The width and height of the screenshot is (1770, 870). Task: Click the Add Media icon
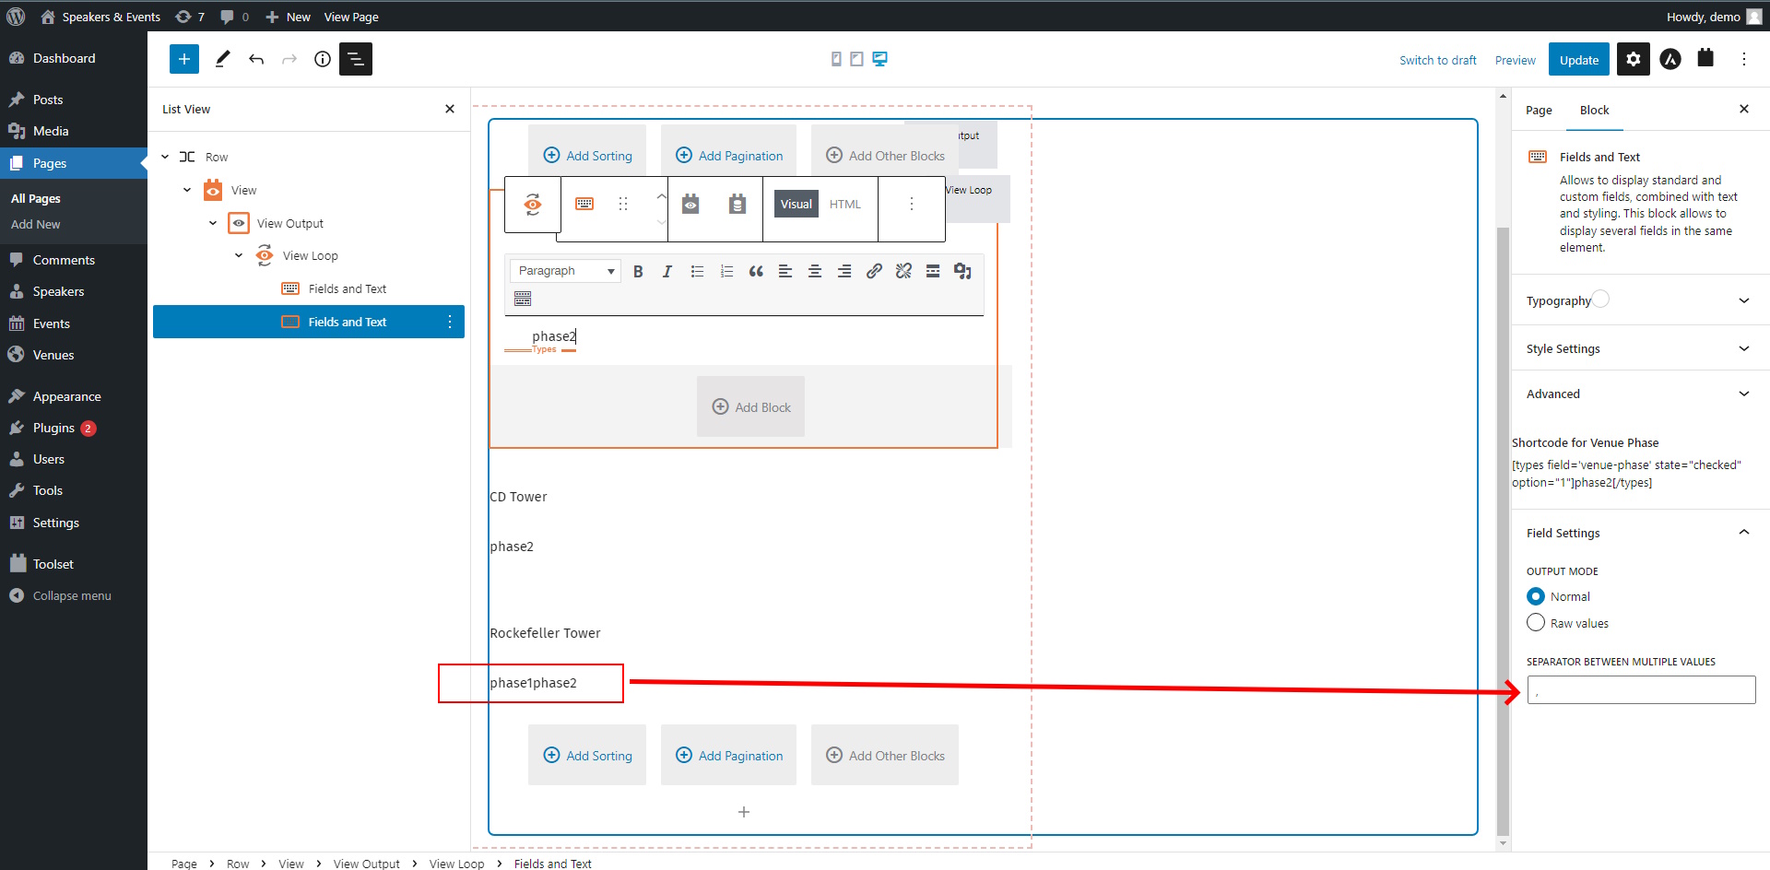click(x=962, y=271)
